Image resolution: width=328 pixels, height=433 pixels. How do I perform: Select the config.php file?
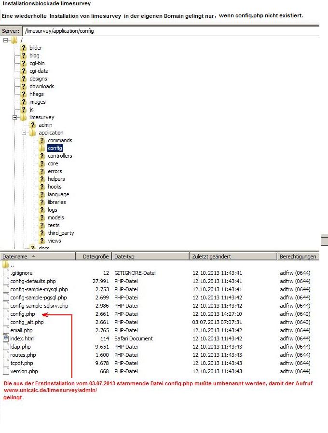point(23,314)
